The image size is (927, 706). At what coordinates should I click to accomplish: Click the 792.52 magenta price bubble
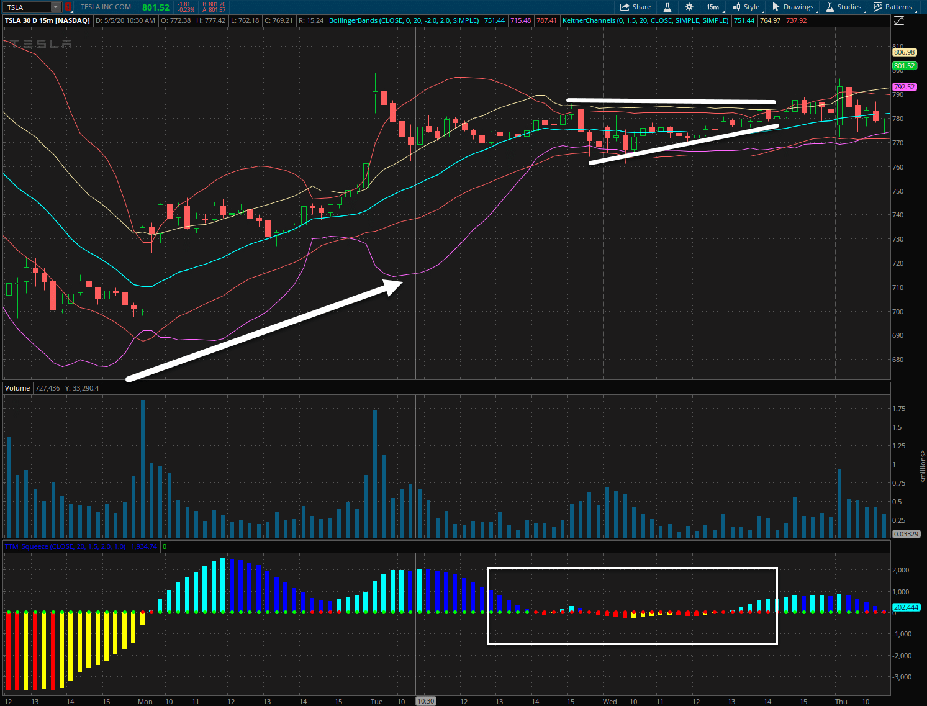tap(905, 87)
